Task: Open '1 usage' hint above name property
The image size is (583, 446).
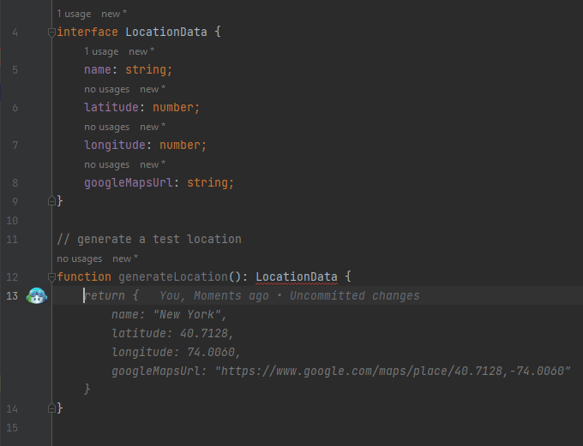Action: (x=101, y=51)
